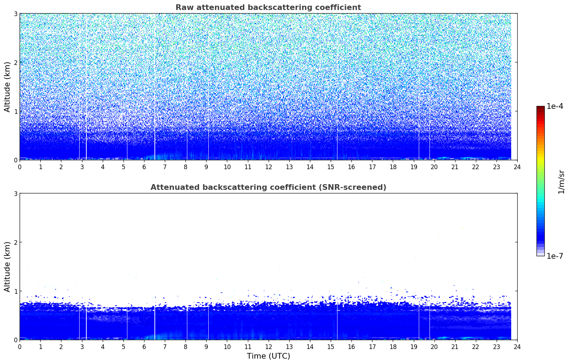Select hour 6 on the bottom plot's time axis
Image resolution: width=569 pixels, height=364 pixels.
(144, 347)
